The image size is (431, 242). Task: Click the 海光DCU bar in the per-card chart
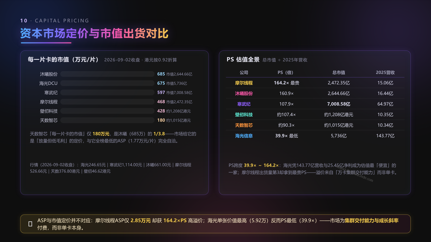[x=107, y=83]
